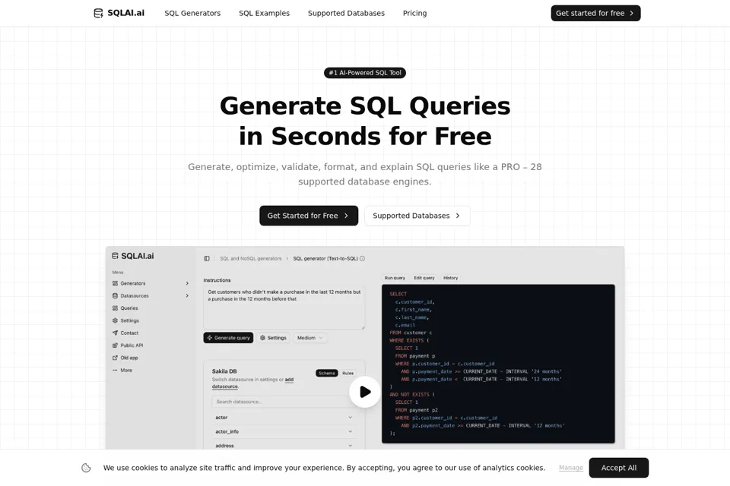Click the Generate query button
Screen dimensions: 730x486
click(x=228, y=338)
